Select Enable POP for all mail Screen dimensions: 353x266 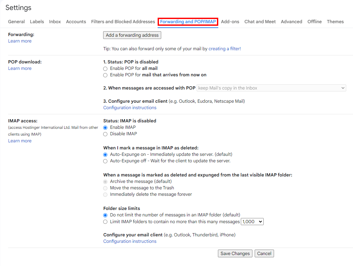click(x=105, y=69)
